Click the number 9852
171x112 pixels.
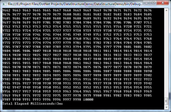[128, 59]
